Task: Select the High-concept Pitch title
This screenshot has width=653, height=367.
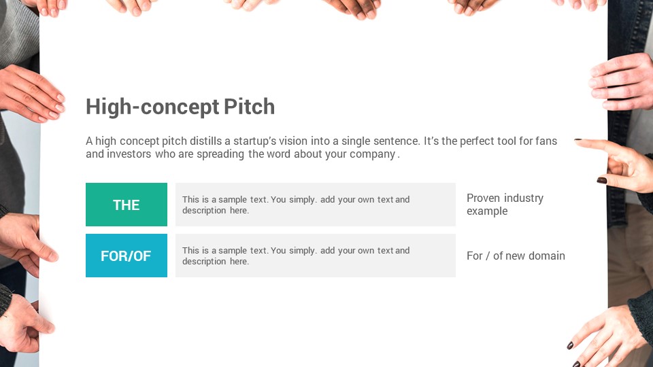Action: (180, 107)
